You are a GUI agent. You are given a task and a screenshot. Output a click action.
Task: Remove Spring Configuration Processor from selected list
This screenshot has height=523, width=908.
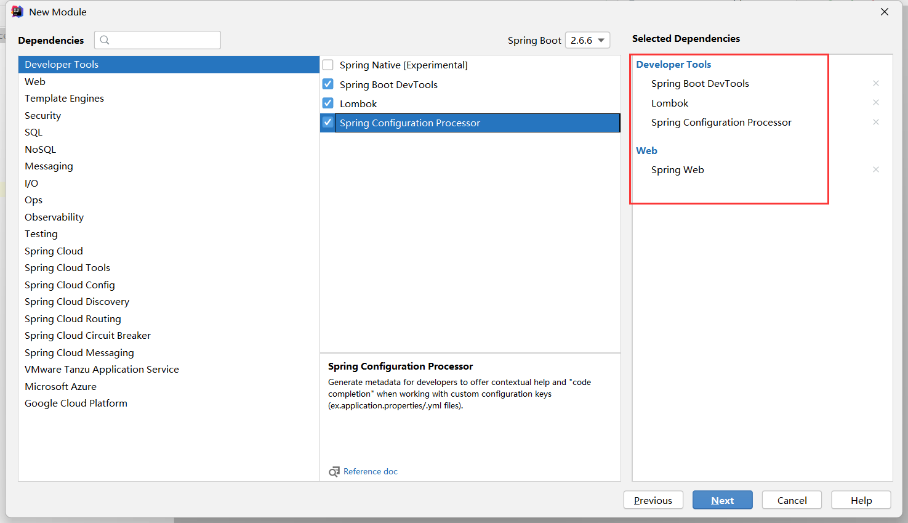pos(875,122)
